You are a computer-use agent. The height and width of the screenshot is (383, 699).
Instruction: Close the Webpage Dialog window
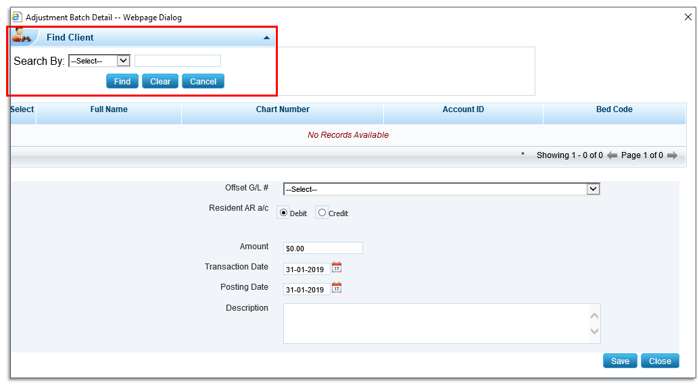688,17
